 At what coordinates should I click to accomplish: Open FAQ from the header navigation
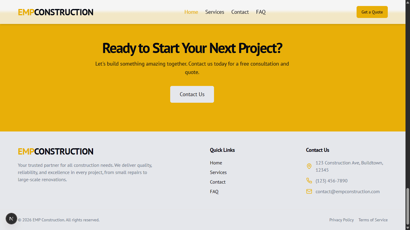(x=261, y=12)
